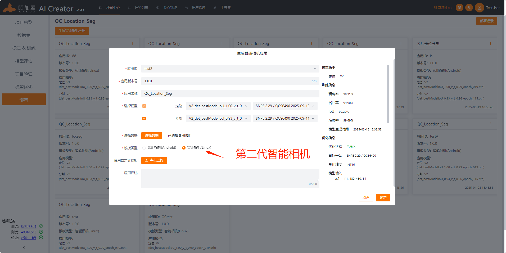Click the 点击上传 custom template button
The width and height of the screenshot is (506, 253).
tap(154, 160)
